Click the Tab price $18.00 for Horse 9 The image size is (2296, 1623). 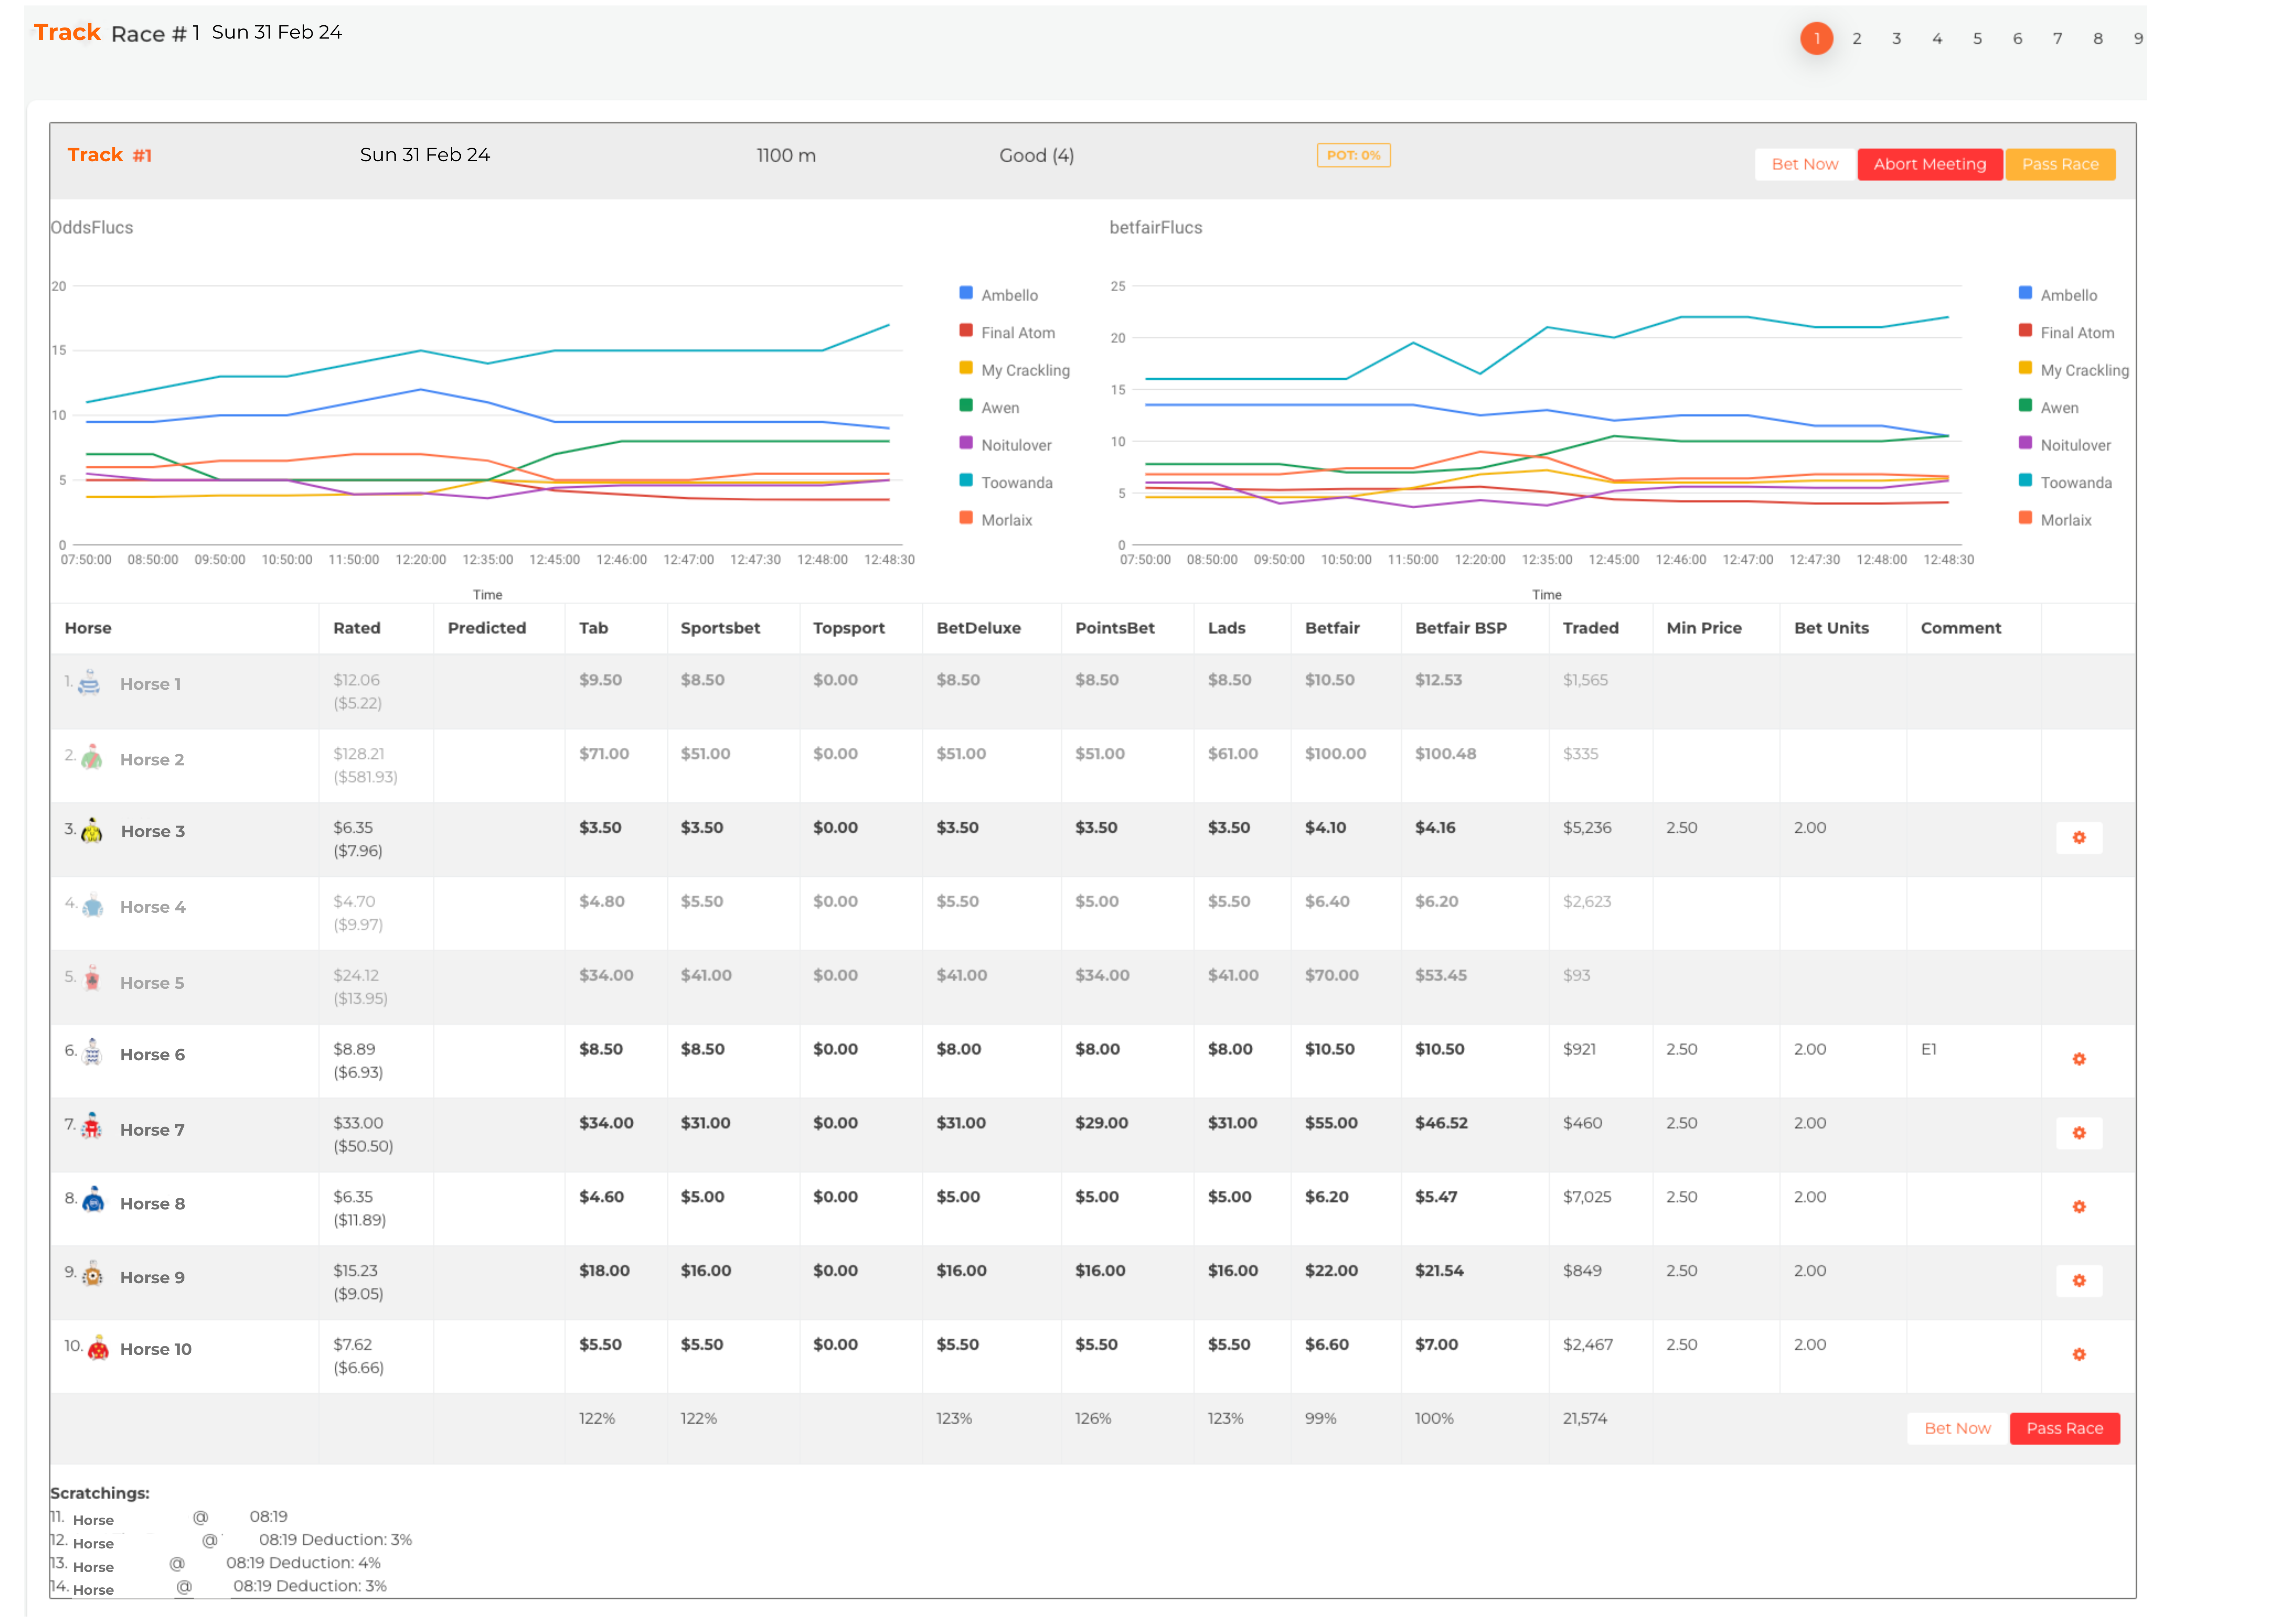tap(604, 1271)
